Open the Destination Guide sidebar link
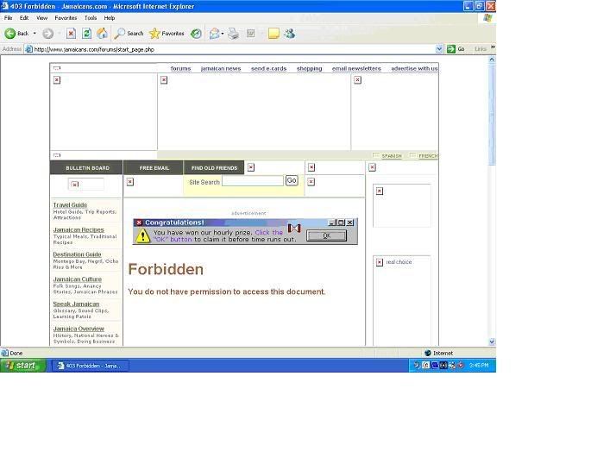Screen dimensions: 616x470 point(77,254)
